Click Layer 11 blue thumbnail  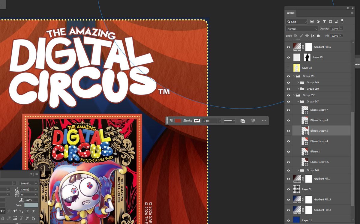[296, 220]
